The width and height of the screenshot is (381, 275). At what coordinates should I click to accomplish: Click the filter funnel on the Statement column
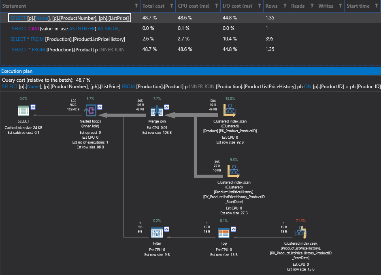137,6
